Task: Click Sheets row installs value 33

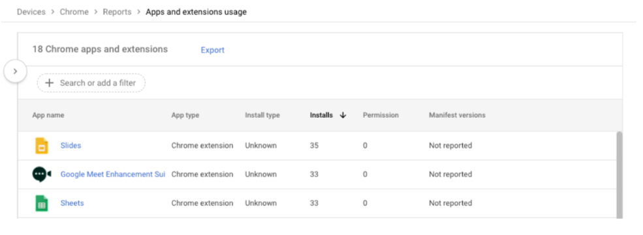Action: tap(314, 203)
